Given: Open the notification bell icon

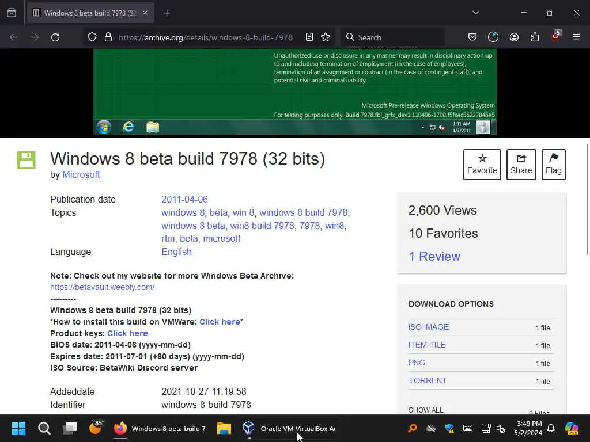Looking at the screenshot, I should click(551, 428).
